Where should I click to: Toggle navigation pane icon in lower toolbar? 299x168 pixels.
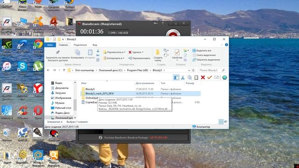pyautogui.click(x=176, y=77)
